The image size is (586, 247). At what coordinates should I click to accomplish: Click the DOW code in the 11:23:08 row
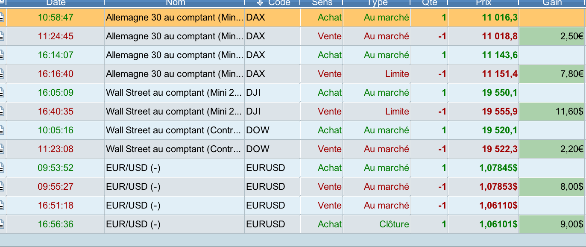pyautogui.click(x=258, y=149)
